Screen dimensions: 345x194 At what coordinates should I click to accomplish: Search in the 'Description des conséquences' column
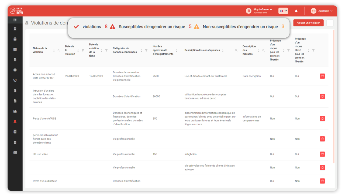pyautogui.click(x=236, y=50)
